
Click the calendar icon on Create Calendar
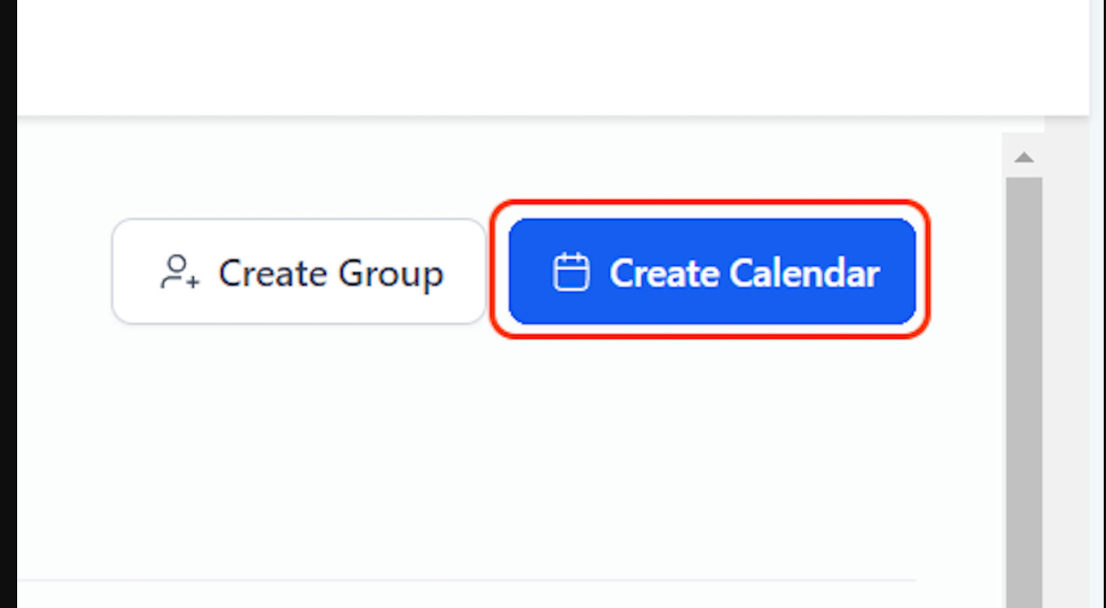[570, 272]
